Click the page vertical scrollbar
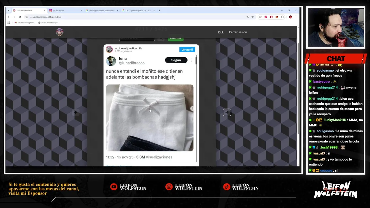The image size is (370, 208). click(x=298, y=88)
